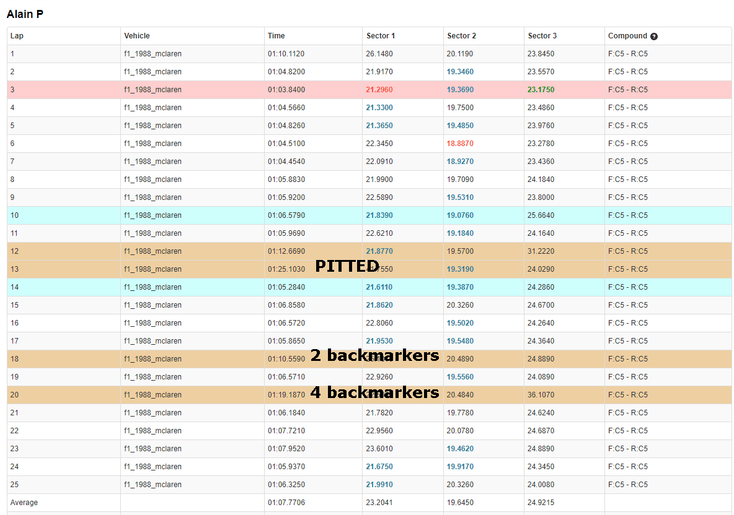Click vehicle name in lap 1 row
Image resolution: width=734 pixels, height=515 pixels.
click(x=153, y=54)
